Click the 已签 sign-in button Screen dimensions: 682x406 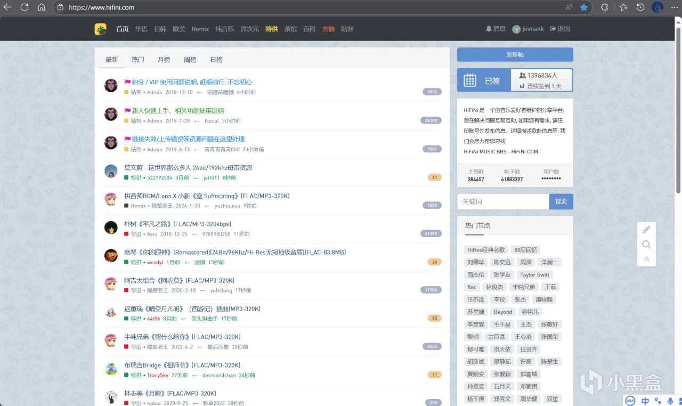(484, 80)
